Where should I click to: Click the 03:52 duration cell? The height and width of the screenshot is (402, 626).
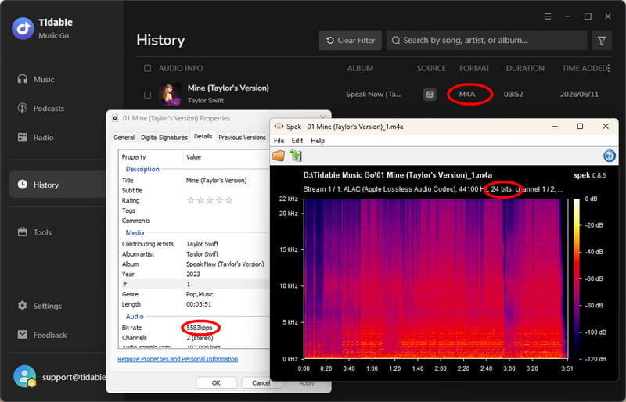tap(513, 94)
